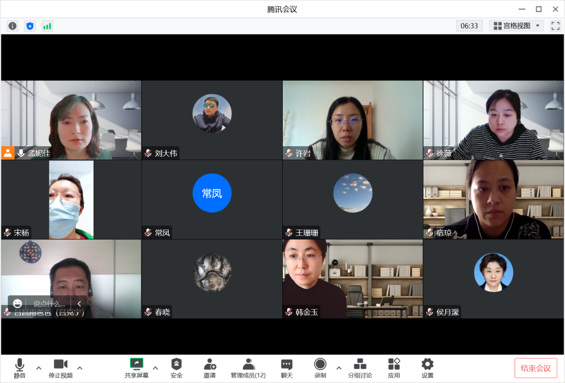The height and width of the screenshot is (383, 565).
Task: Click the 韩金玉 name label
Action: coord(307,312)
